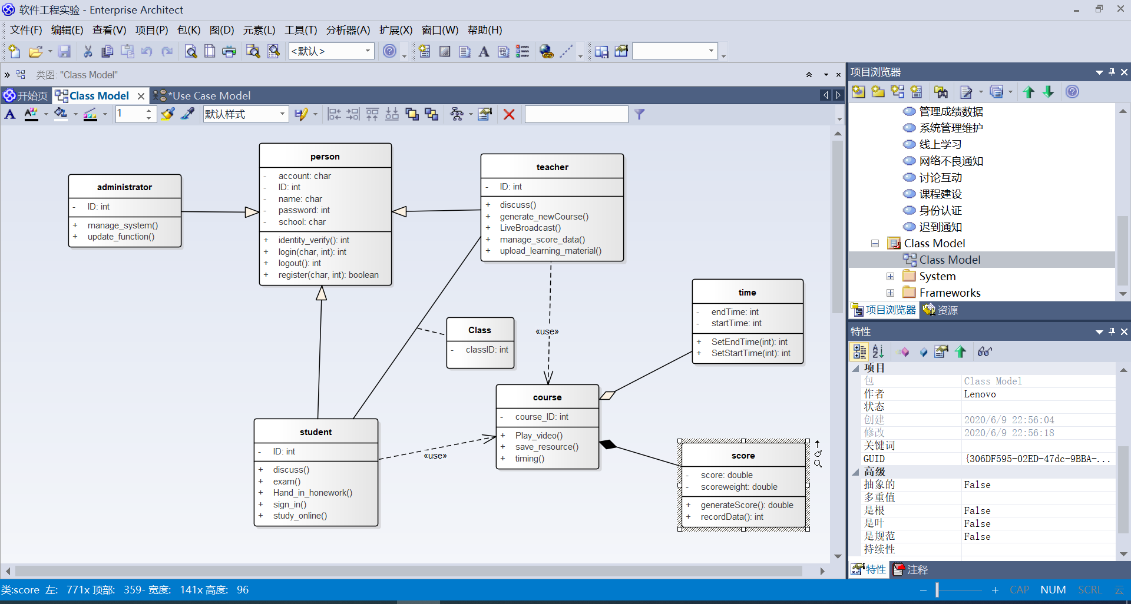
Task: Click the cut scissors icon
Action: pyautogui.click(x=88, y=52)
